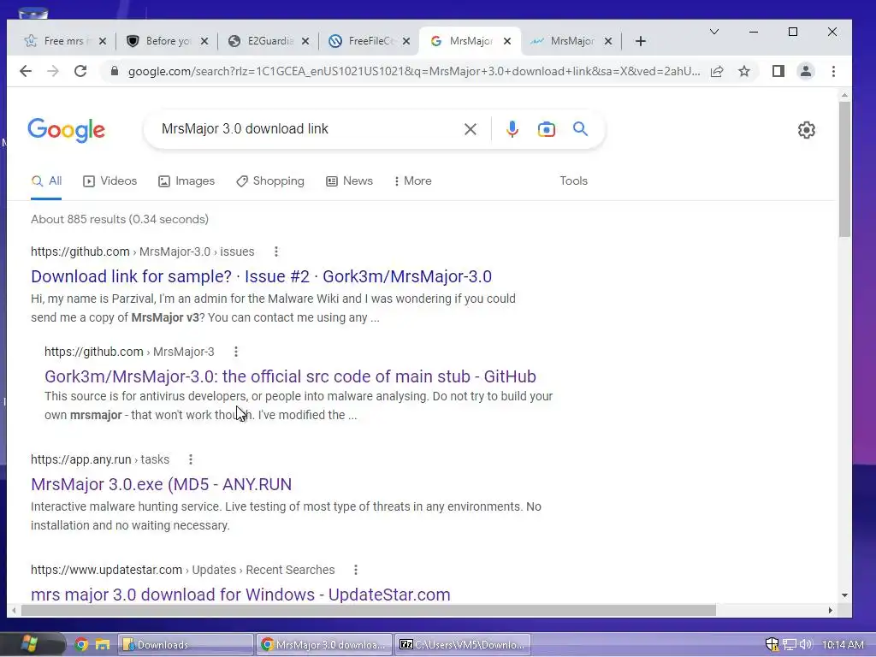Open 'Gork3m/MrsMajor-3.0' GitHub result
876x657 pixels.
[x=290, y=376]
